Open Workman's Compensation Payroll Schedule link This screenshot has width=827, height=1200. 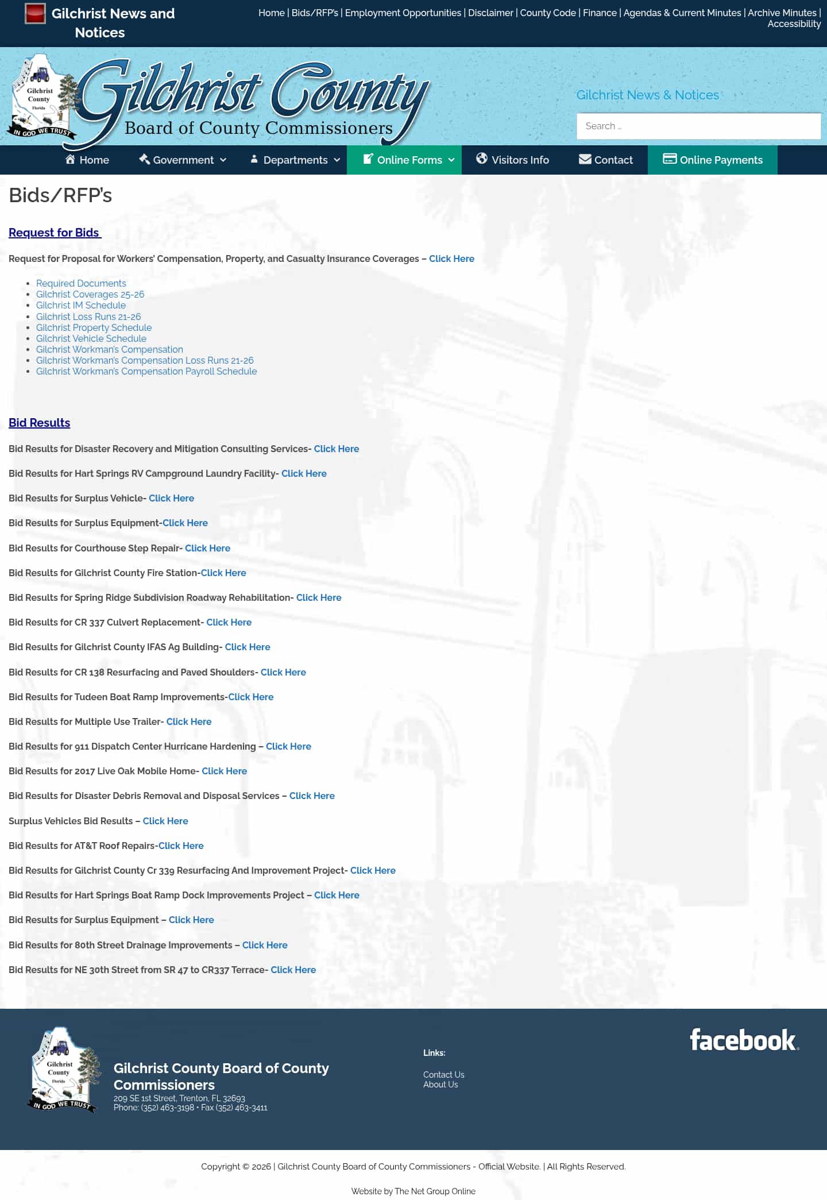(x=146, y=371)
